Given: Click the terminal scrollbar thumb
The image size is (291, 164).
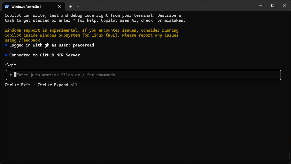Looking at the screenshot, I should click(289, 156).
